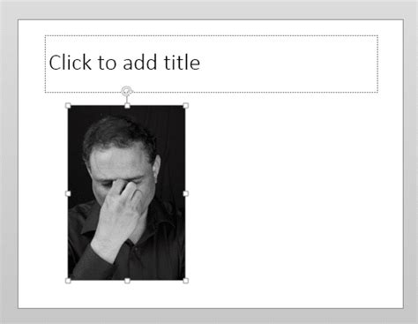Viewport: 418px width, 324px height.
Task: Click the gray workspace above the slide
Action: pyautogui.click(x=209, y=10)
